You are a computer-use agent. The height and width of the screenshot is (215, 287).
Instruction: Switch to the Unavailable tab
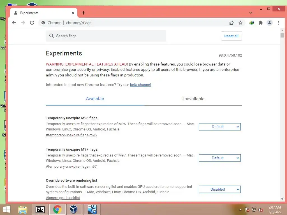pos(193,99)
